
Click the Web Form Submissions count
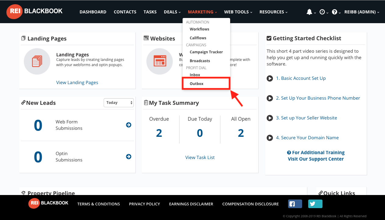tap(38, 125)
